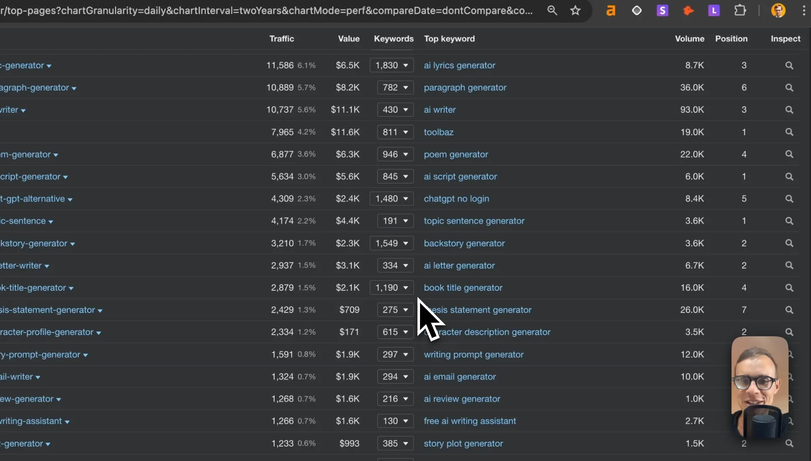Sort by the Volume column header
This screenshot has width=811, height=461.
click(689, 39)
